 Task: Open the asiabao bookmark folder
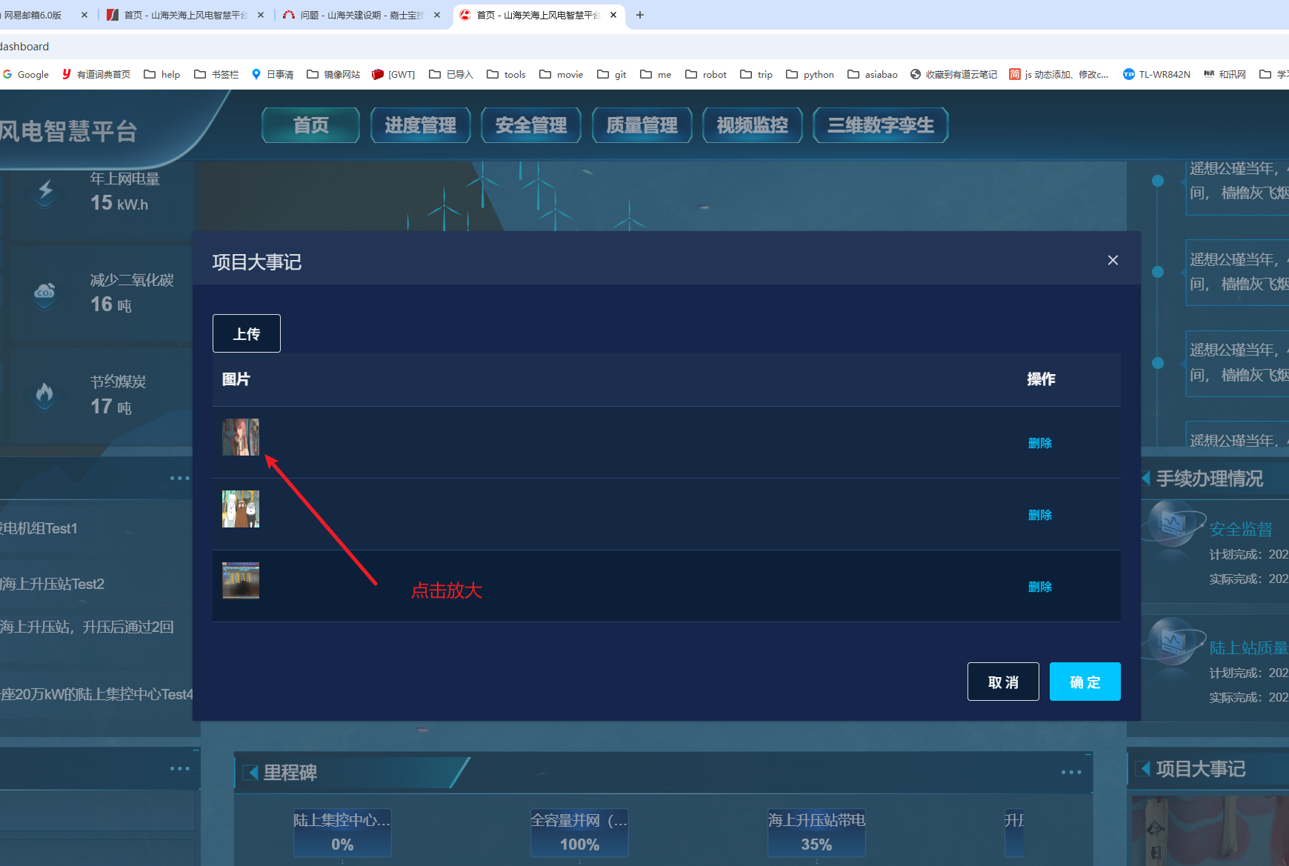pos(873,74)
